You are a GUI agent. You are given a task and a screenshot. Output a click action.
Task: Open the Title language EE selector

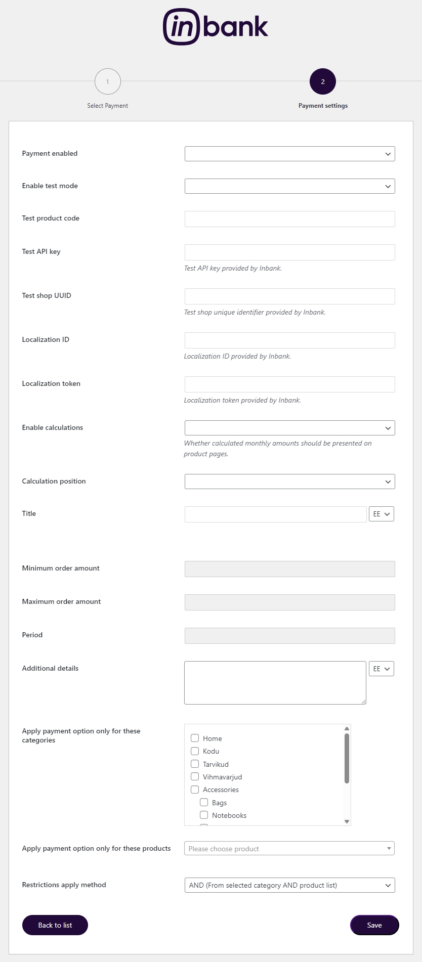tap(382, 514)
